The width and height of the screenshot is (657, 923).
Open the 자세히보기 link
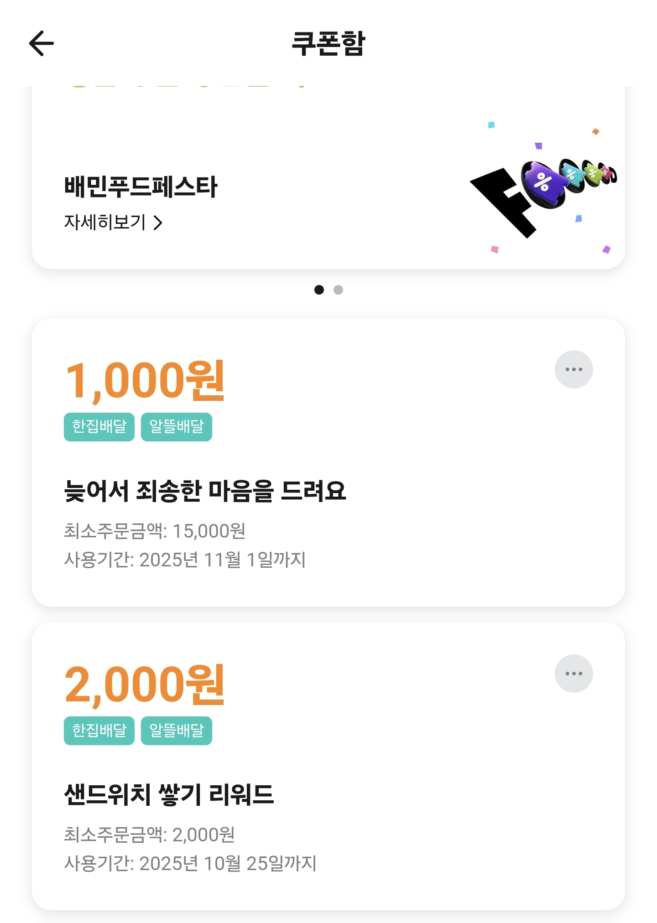[105, 223]
